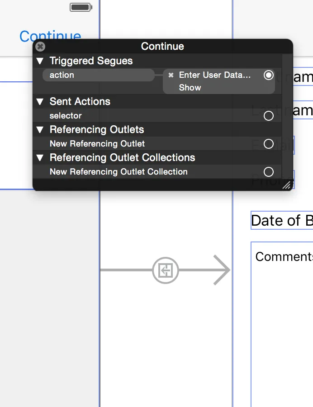Viewport: 313px width, 407px height.
Task: Click the Enter User Data Show connection
Action: click(x=214, y=81)
